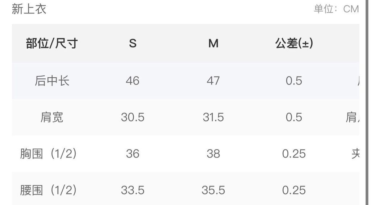The width and height of the screenshot is (371, 205).
Task: Click the S size column header
Action: click(x=133, y=44)
